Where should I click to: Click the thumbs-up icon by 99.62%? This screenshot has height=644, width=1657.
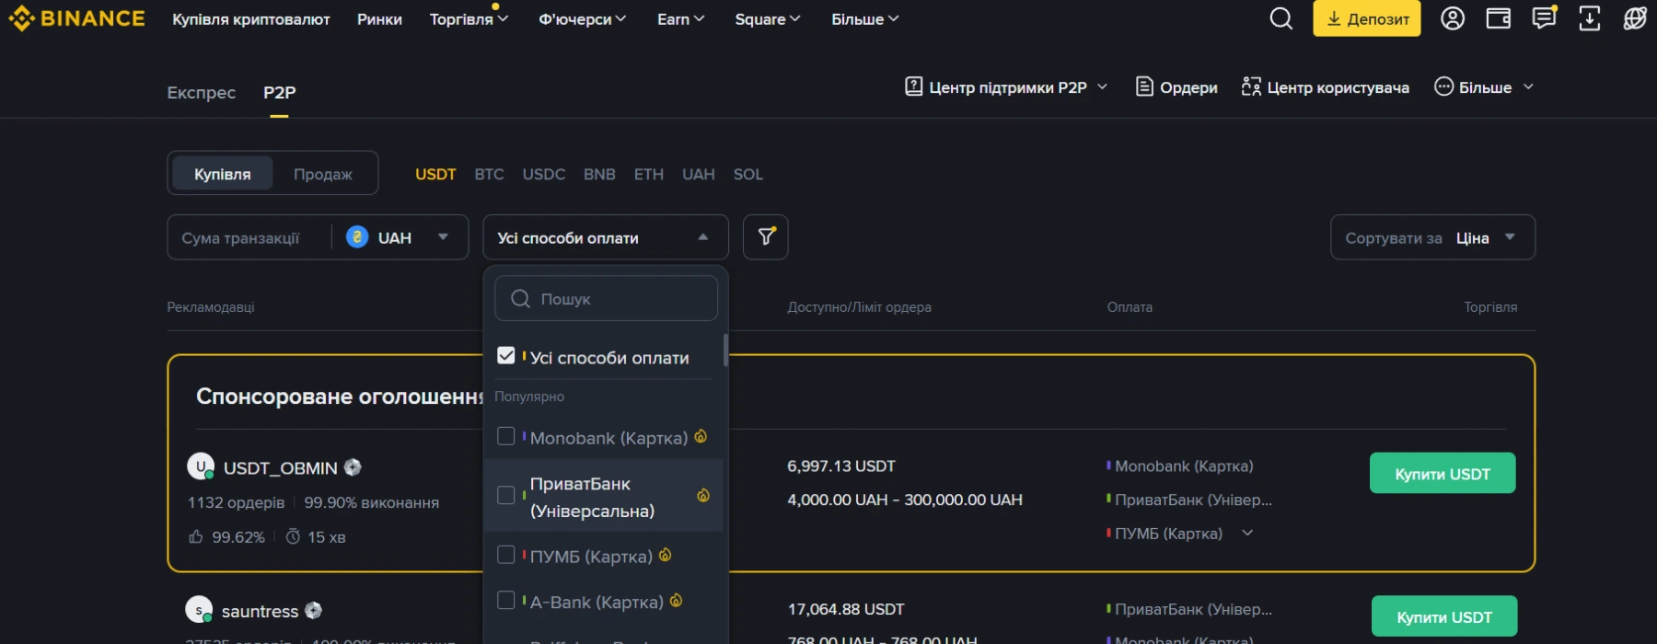(196, 536)
